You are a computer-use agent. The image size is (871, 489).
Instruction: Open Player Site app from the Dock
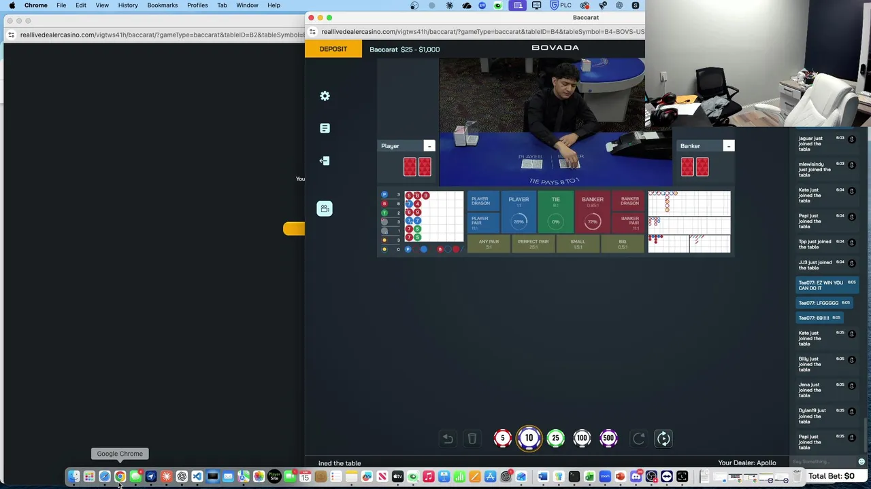point(274,477)
